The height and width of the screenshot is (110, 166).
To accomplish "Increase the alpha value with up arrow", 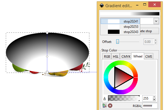I will tap(154, 97).
